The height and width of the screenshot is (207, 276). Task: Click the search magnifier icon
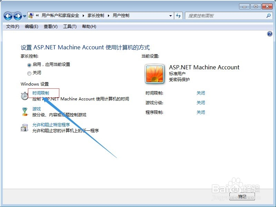268,16
